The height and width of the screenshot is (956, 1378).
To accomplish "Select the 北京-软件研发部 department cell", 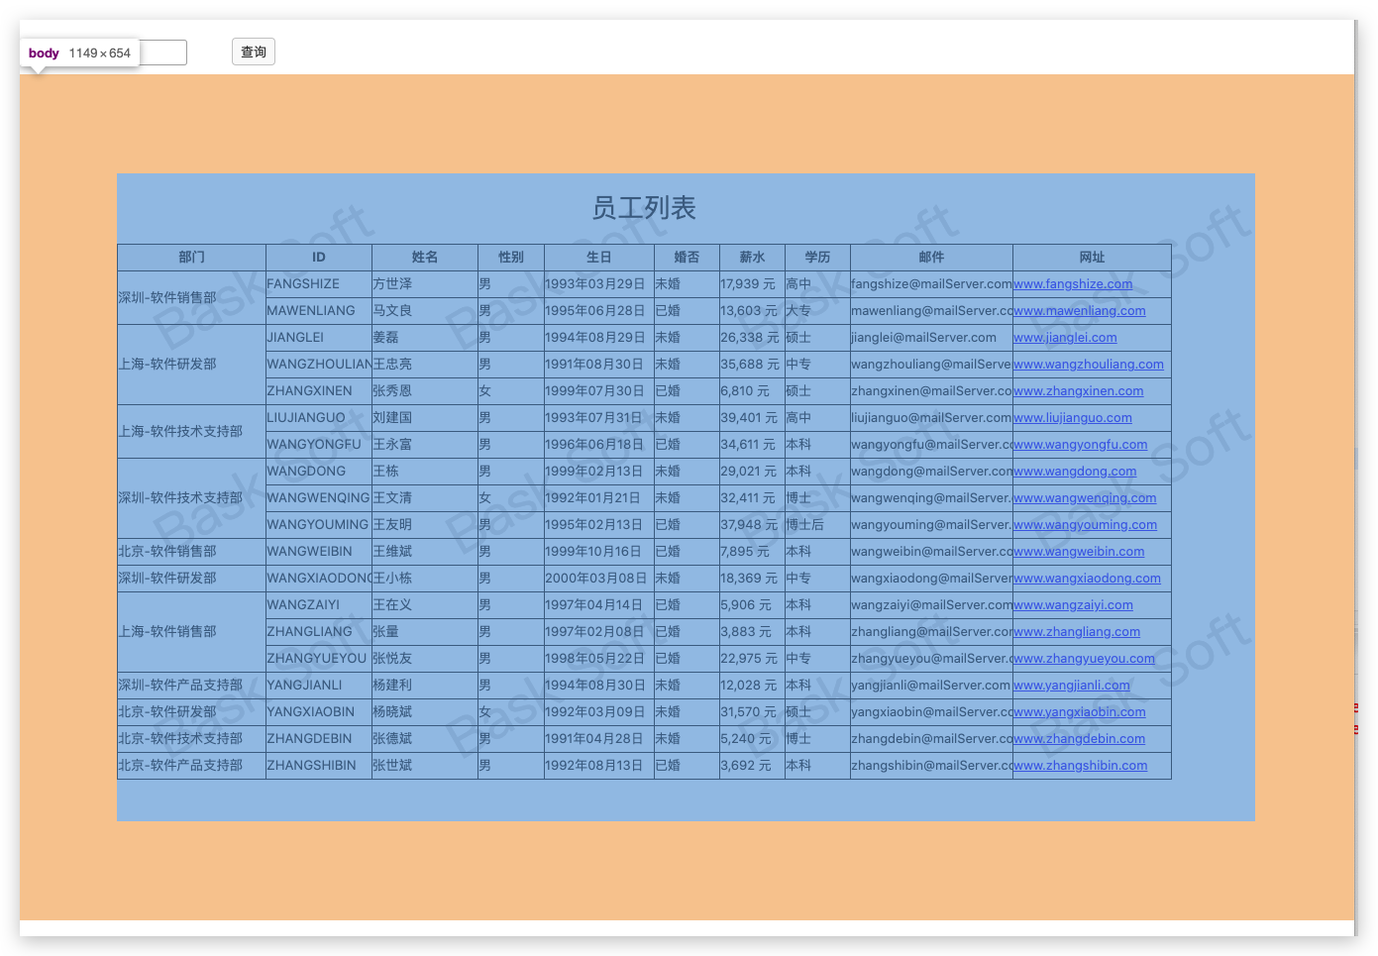I will click(191, 712).
